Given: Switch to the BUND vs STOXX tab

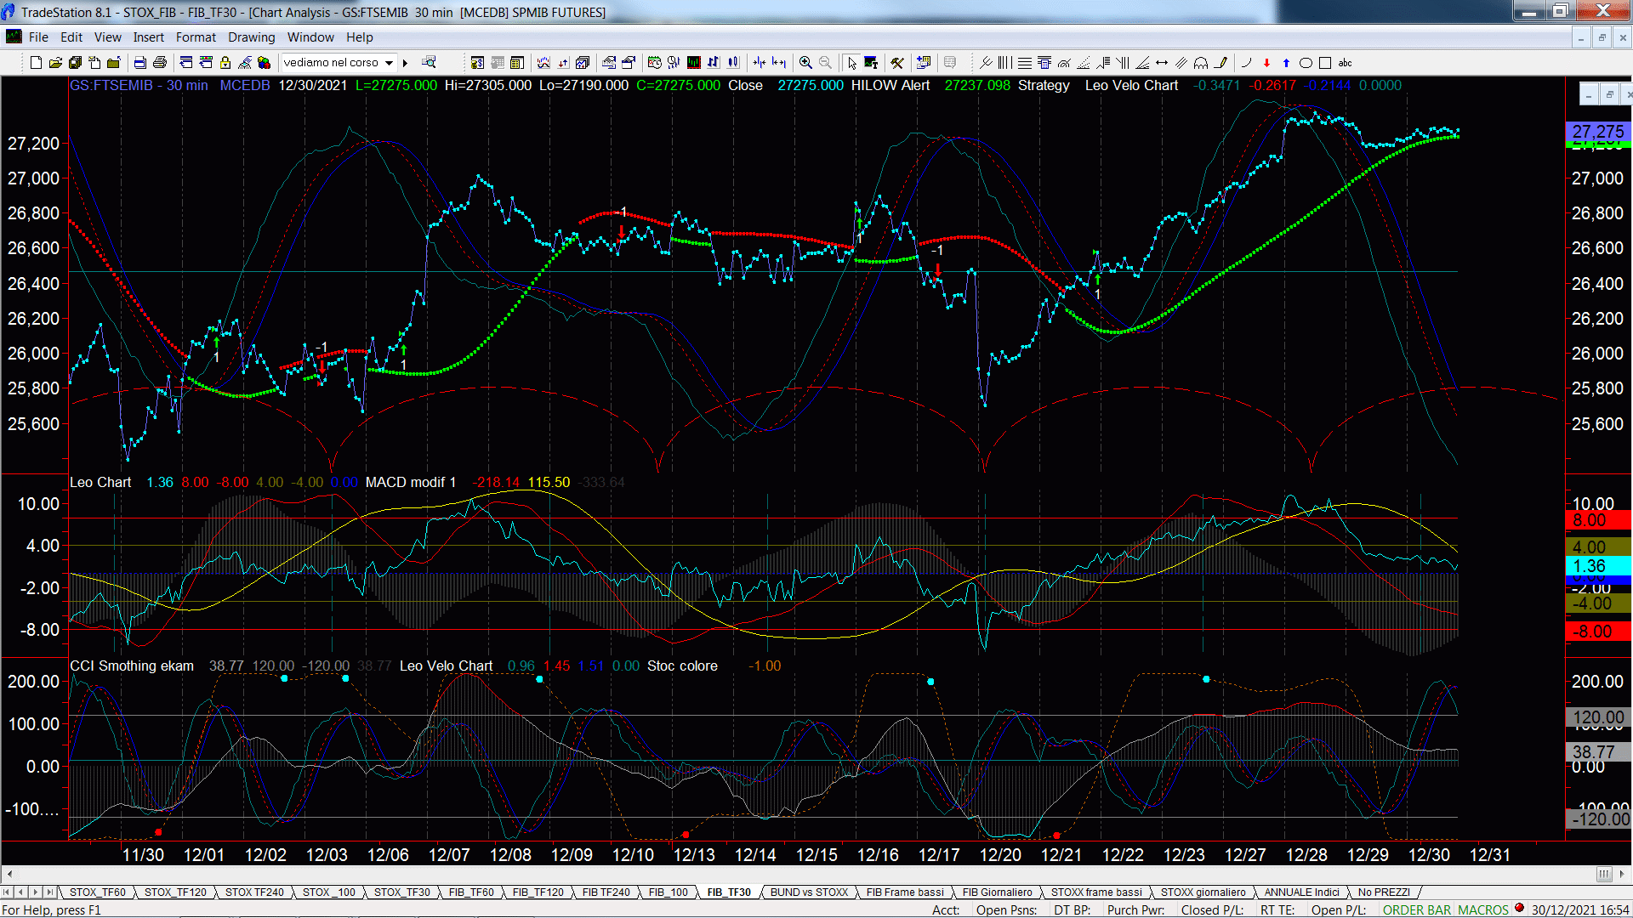Looking at the screenshot, I should click(x=809, y=892).
